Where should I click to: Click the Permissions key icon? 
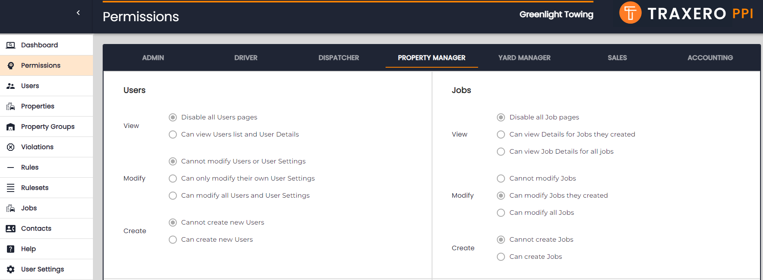(10, 65)
